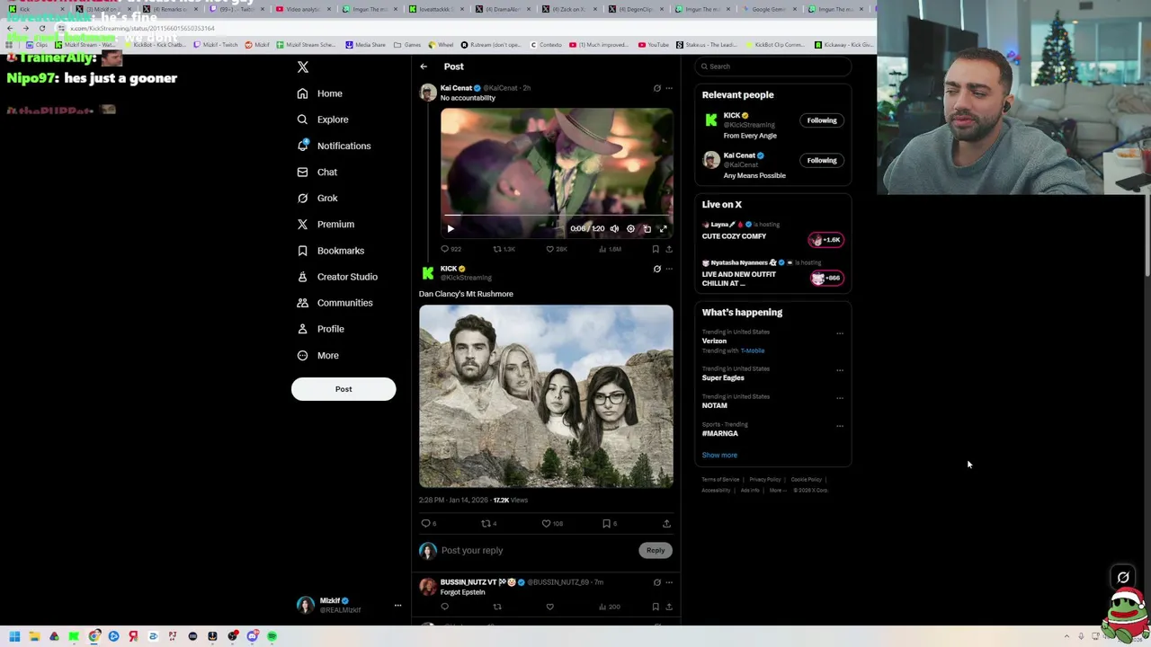Reply to Kai Cenat post
1151x647 pixels.
coord(451,249)
